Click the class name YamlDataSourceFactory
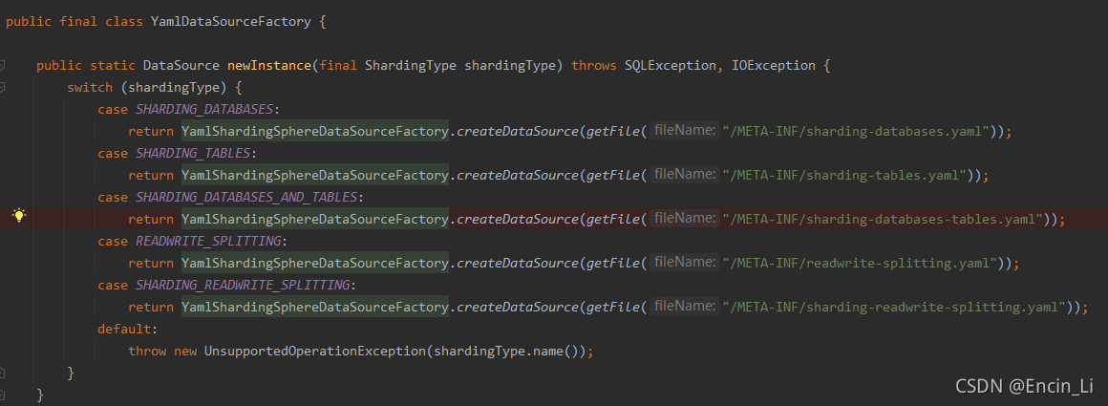 (230, 21)
